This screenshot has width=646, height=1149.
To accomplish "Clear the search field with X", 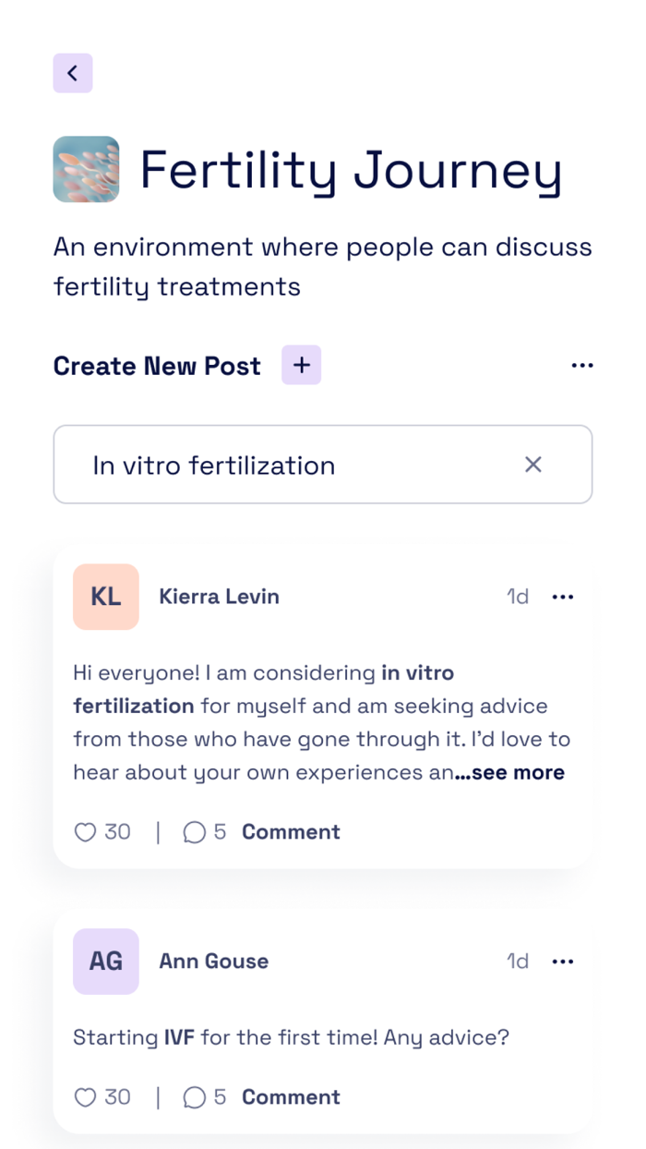I will (533, 465).
